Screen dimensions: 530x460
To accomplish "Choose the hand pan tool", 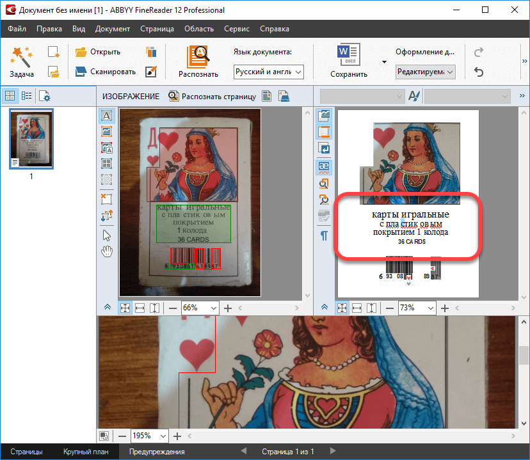I will click(x=107, y=251).
